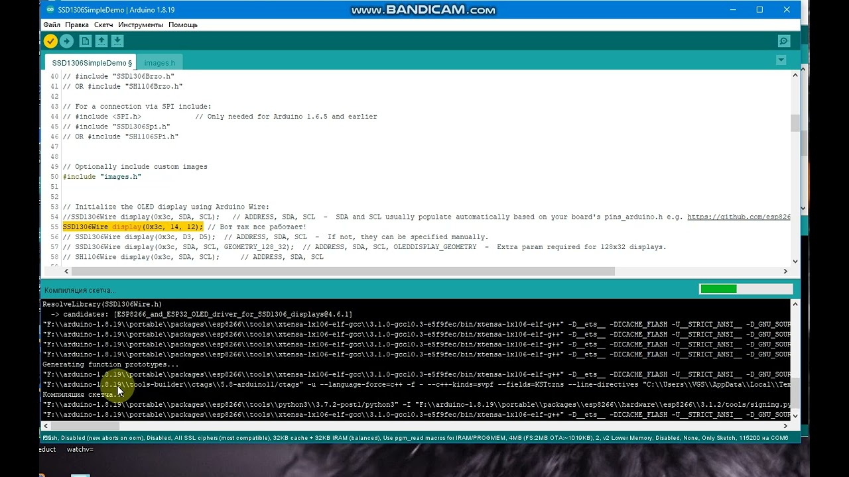This screenshot has width=849, height=477.
Task: Create a new sketch with the New icon
Action: pyautogui.click(x=86, y=41)
